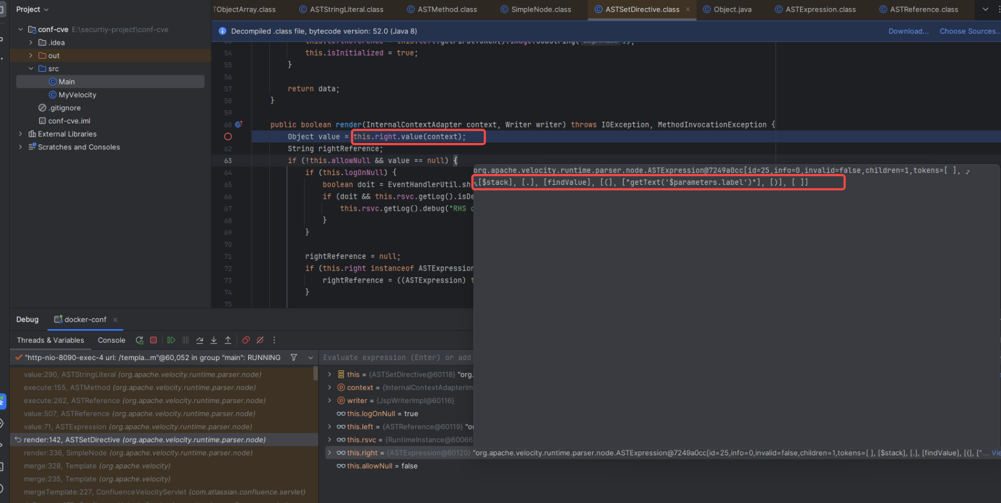Select the MyVelocity class file

point(72,95)
